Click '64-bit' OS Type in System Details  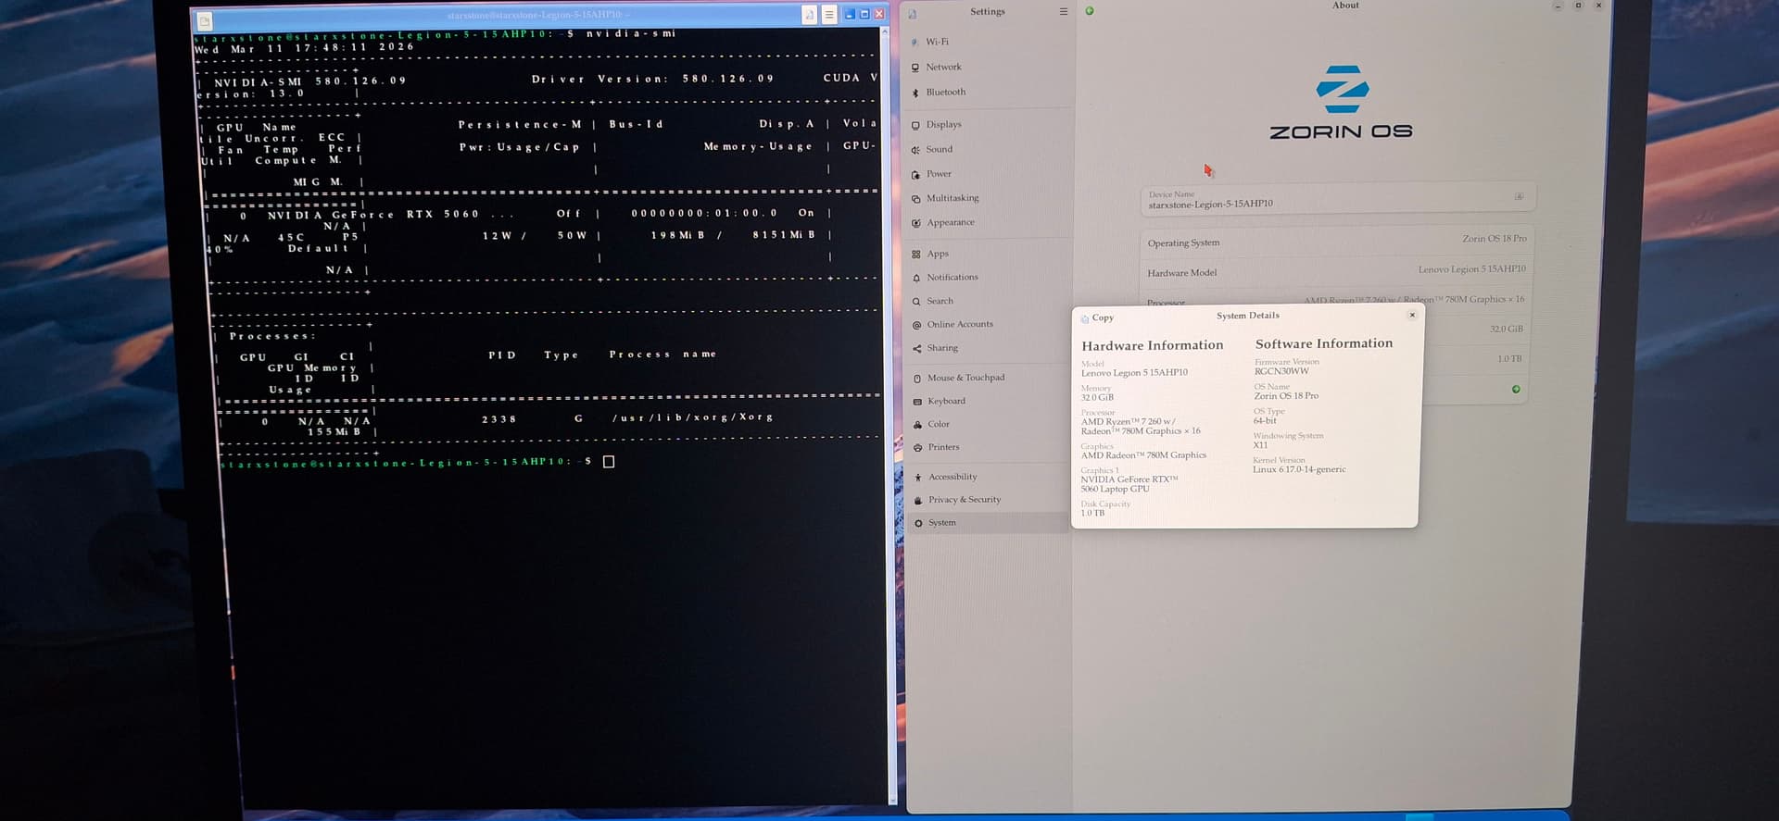(x=1265, y=420)
